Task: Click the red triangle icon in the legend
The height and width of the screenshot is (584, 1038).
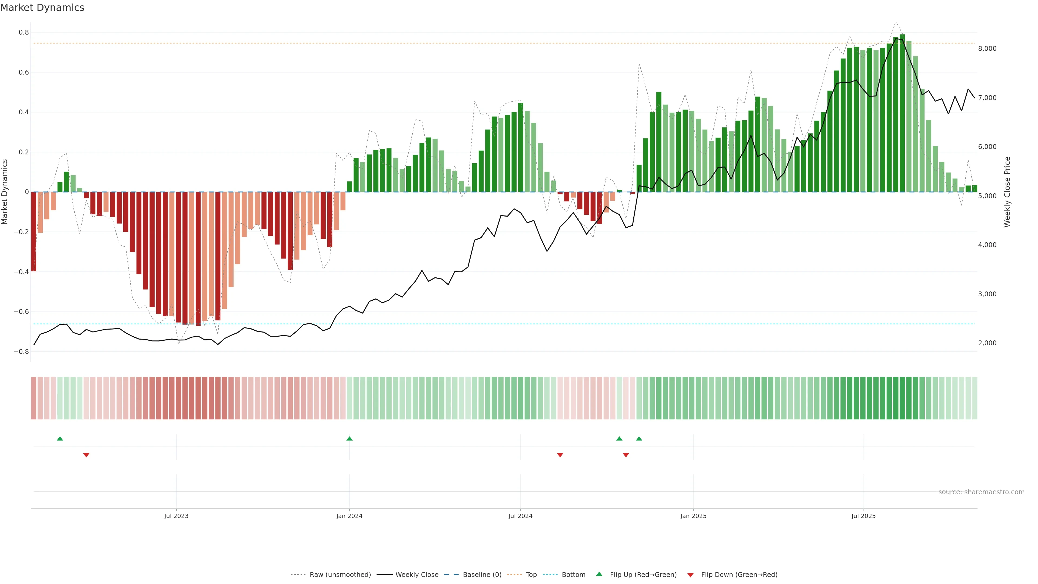Action: 690,575
